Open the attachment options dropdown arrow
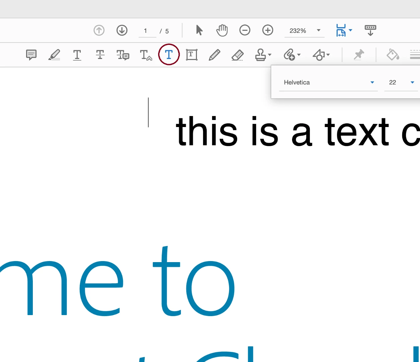 point(299,55)
